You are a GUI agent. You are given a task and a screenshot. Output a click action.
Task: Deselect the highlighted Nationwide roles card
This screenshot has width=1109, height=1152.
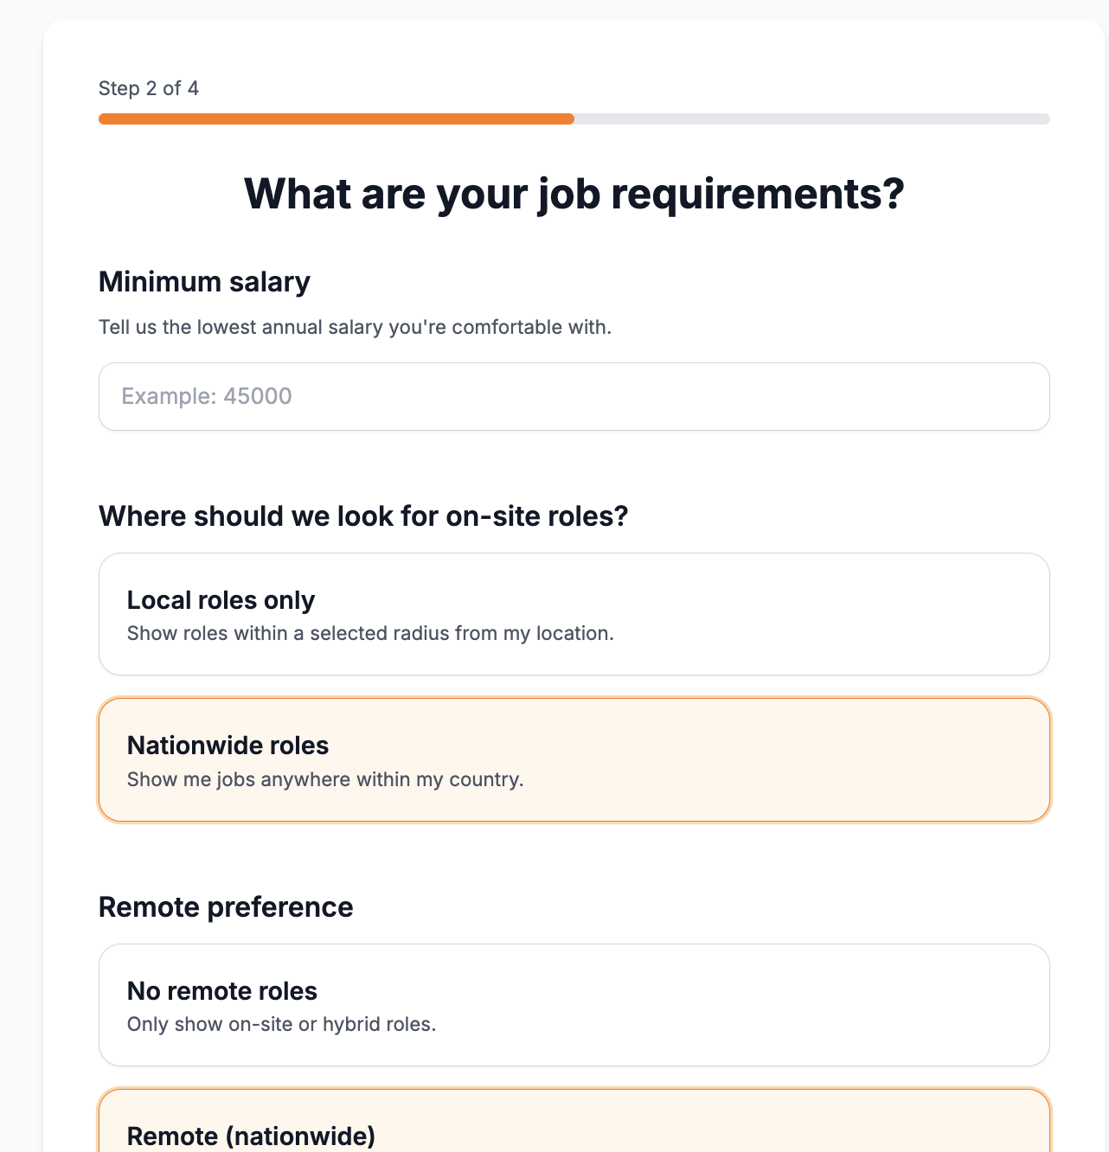point(574,759)
